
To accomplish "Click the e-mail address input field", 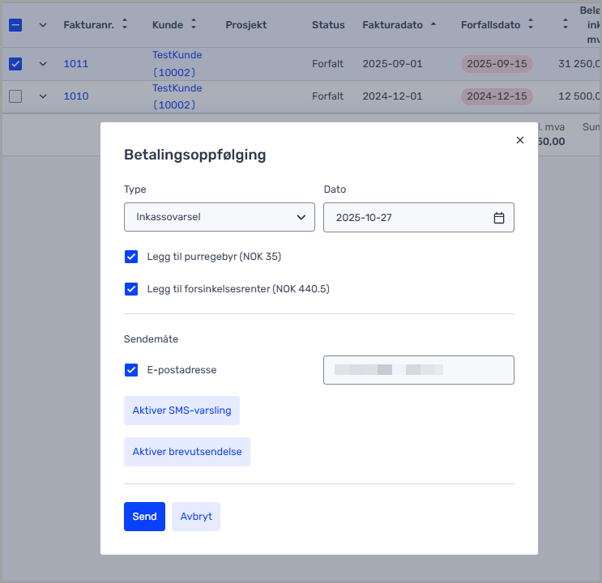I will (x=418, y=370).
